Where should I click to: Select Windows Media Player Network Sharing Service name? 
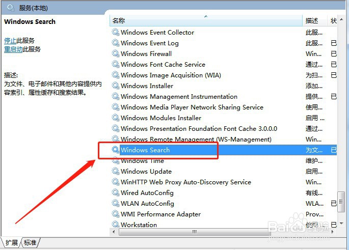pos(192,107)
